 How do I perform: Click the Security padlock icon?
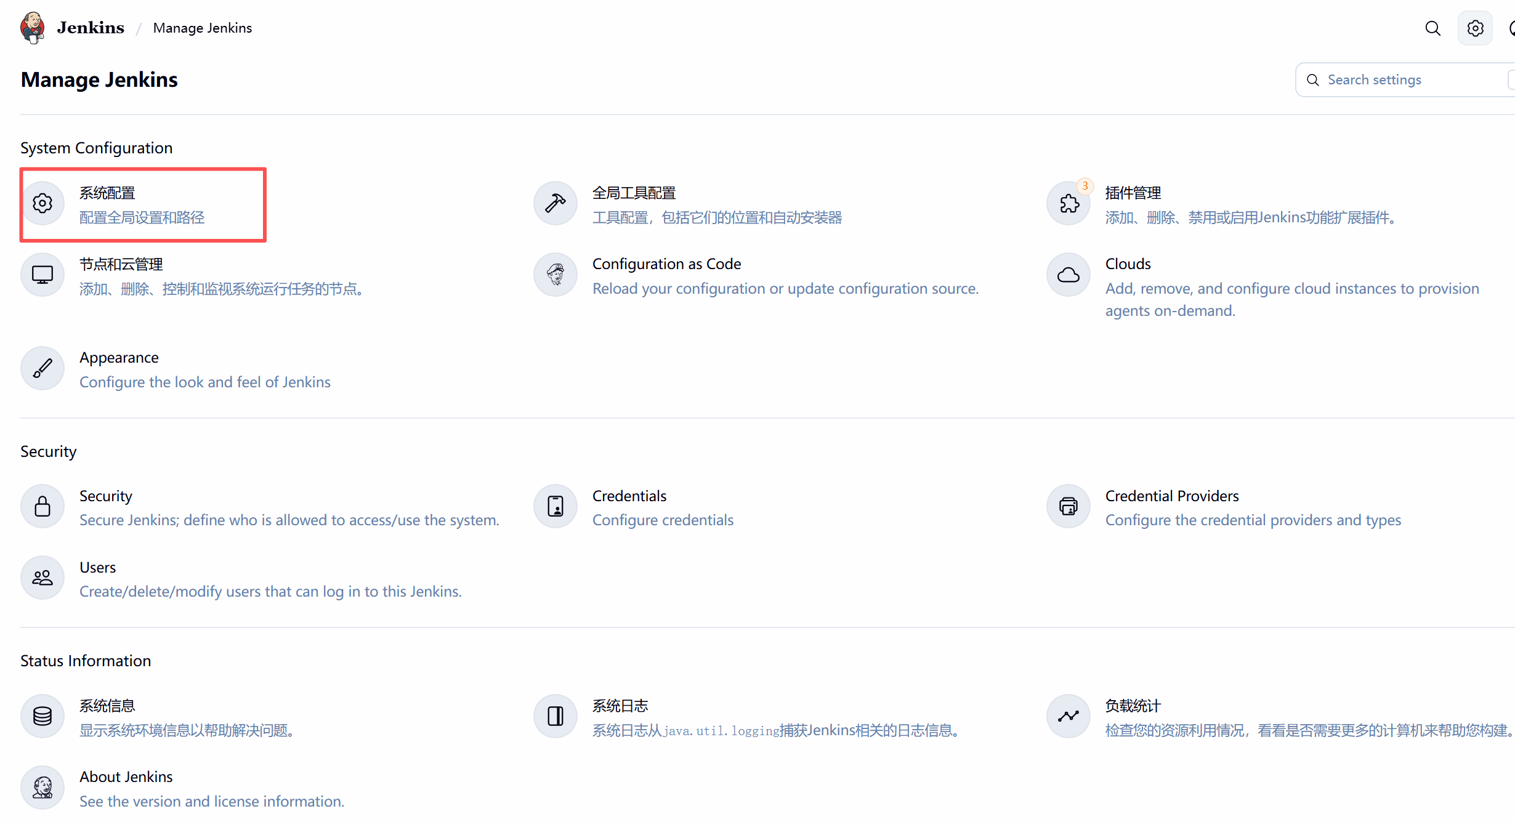click(42, 506)
